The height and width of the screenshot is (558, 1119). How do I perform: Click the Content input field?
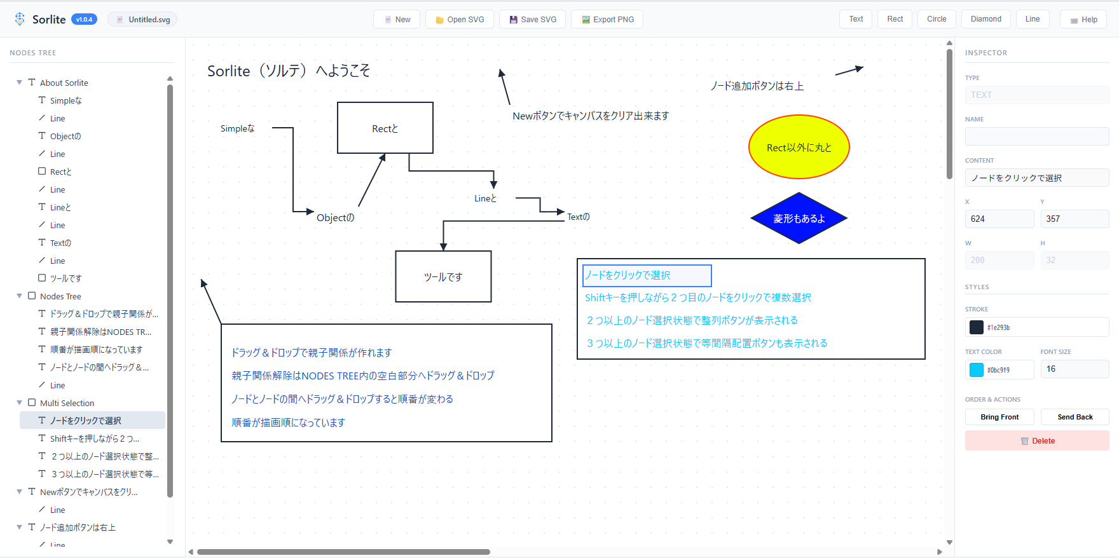pyautogui.click(x=1037, y=177)
